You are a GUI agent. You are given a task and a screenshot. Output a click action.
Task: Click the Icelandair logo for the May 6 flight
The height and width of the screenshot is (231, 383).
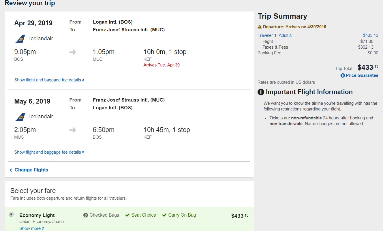[20, 117]
